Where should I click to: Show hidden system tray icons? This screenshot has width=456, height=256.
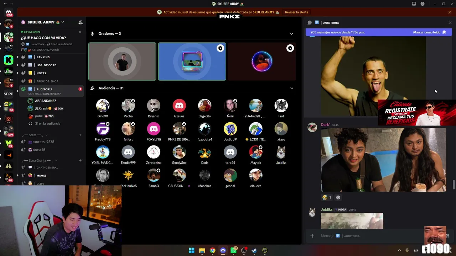pos(399,250)
